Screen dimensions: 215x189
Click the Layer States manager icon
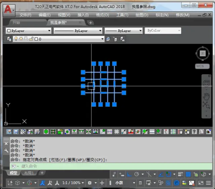122,39
